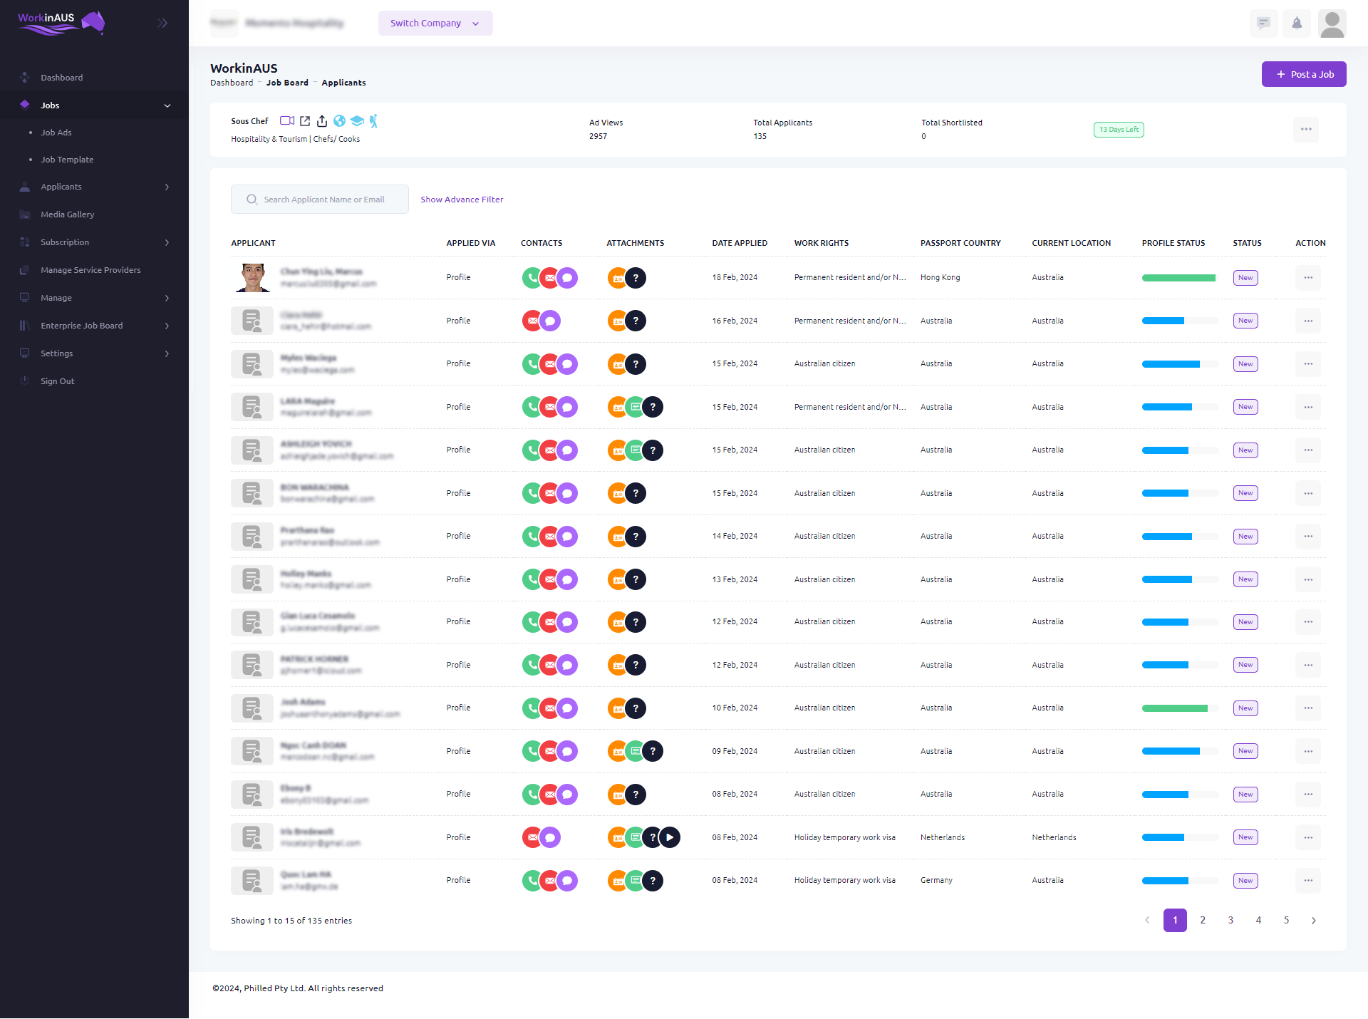Image resolution: width=1368 pixels, height=1019 pixels.
Task: Go to Dashboard in the sidebar
Action: (x=61, y=78)
